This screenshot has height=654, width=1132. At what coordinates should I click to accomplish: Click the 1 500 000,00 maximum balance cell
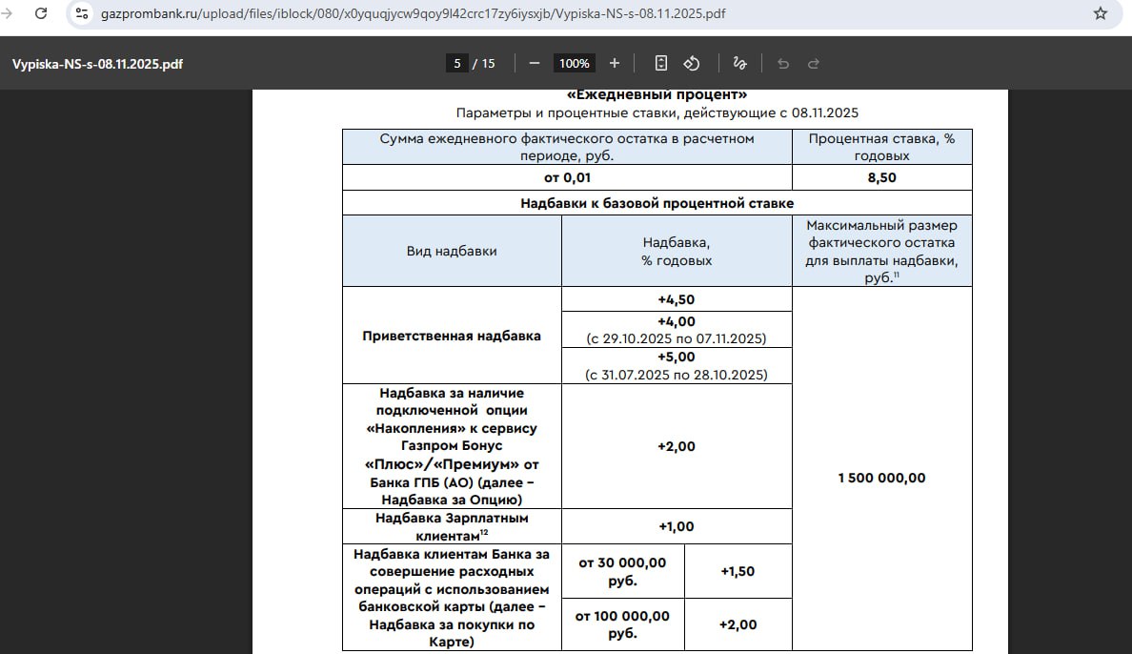(881, 478)
